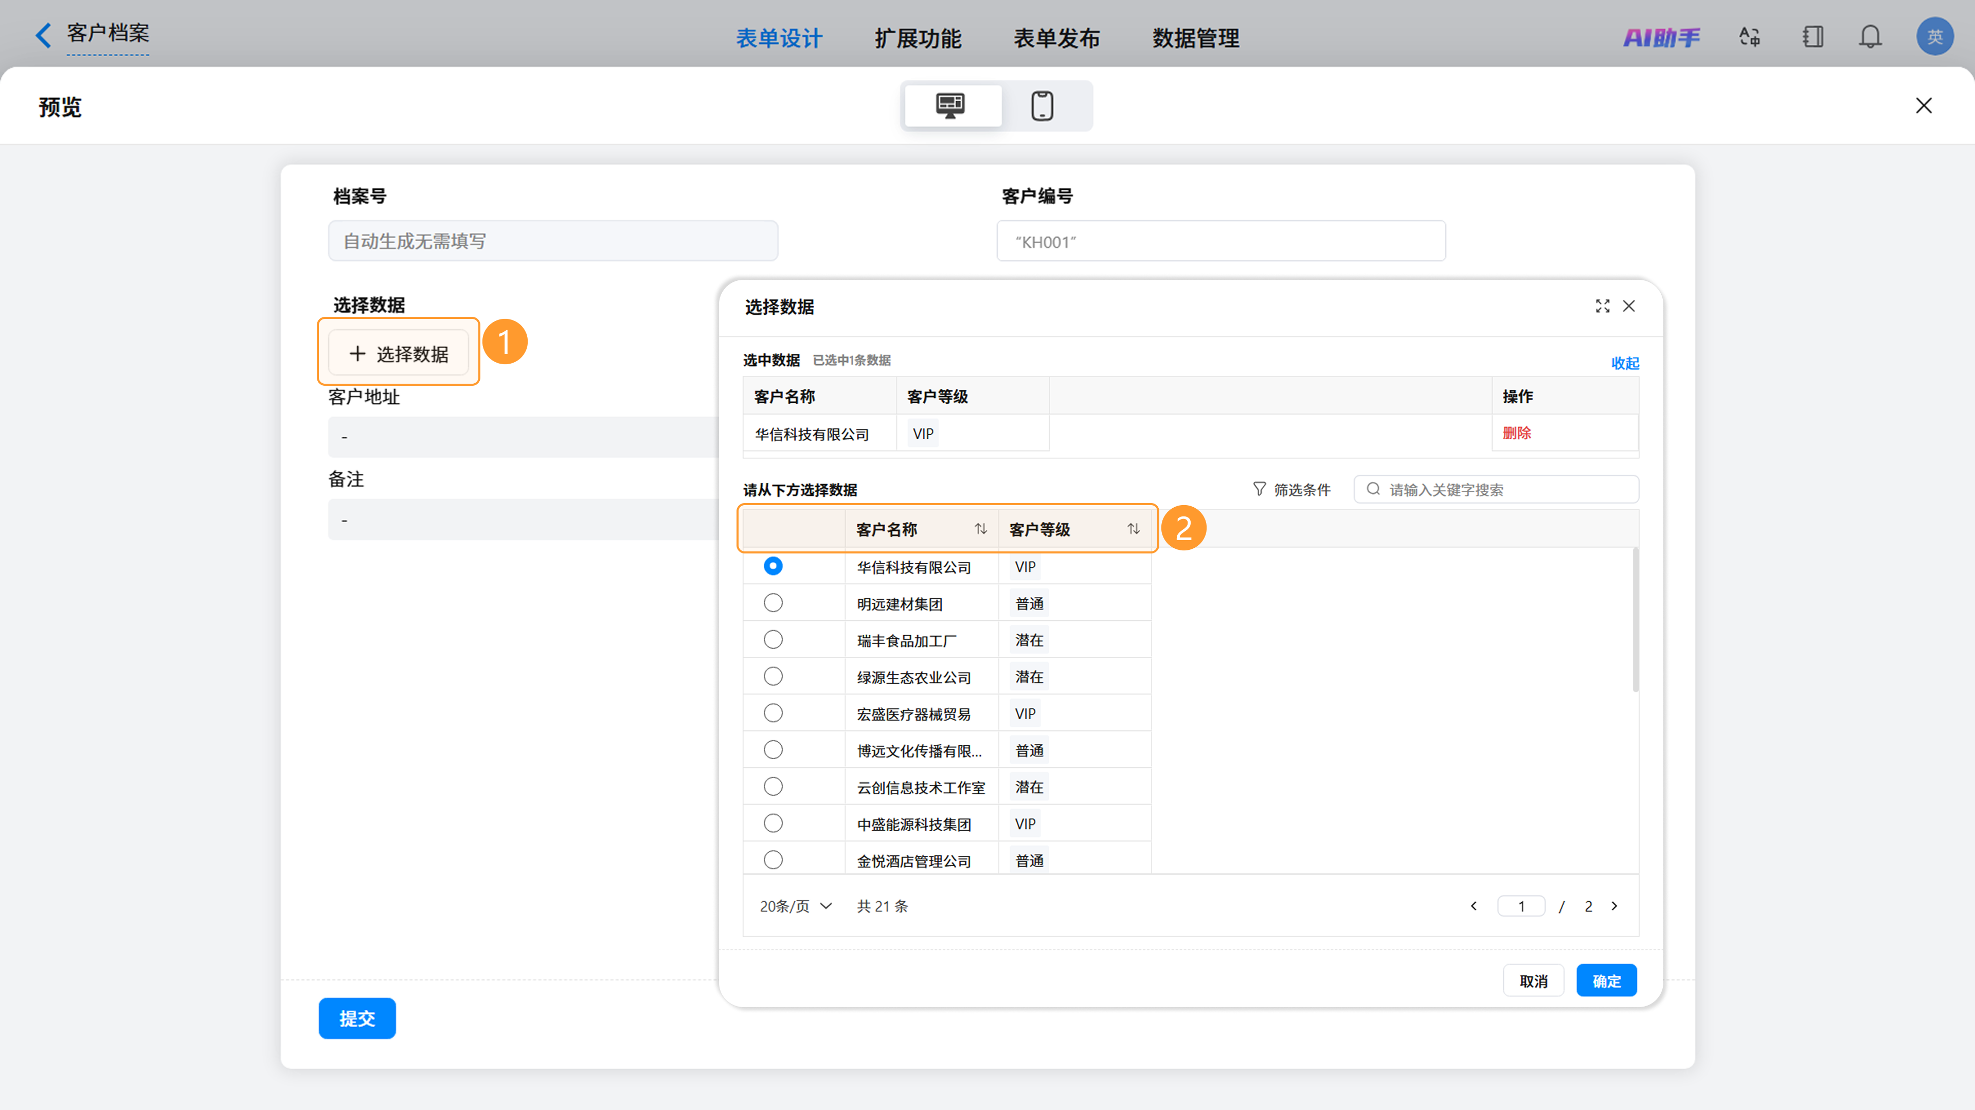This screenshot has width=1975, height=1110.
Task: Open the user avatar menu
Action: click(x=1934, y=37)
